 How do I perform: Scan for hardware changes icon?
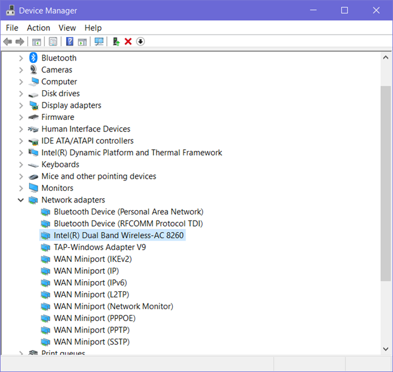(x=99, y=42)
